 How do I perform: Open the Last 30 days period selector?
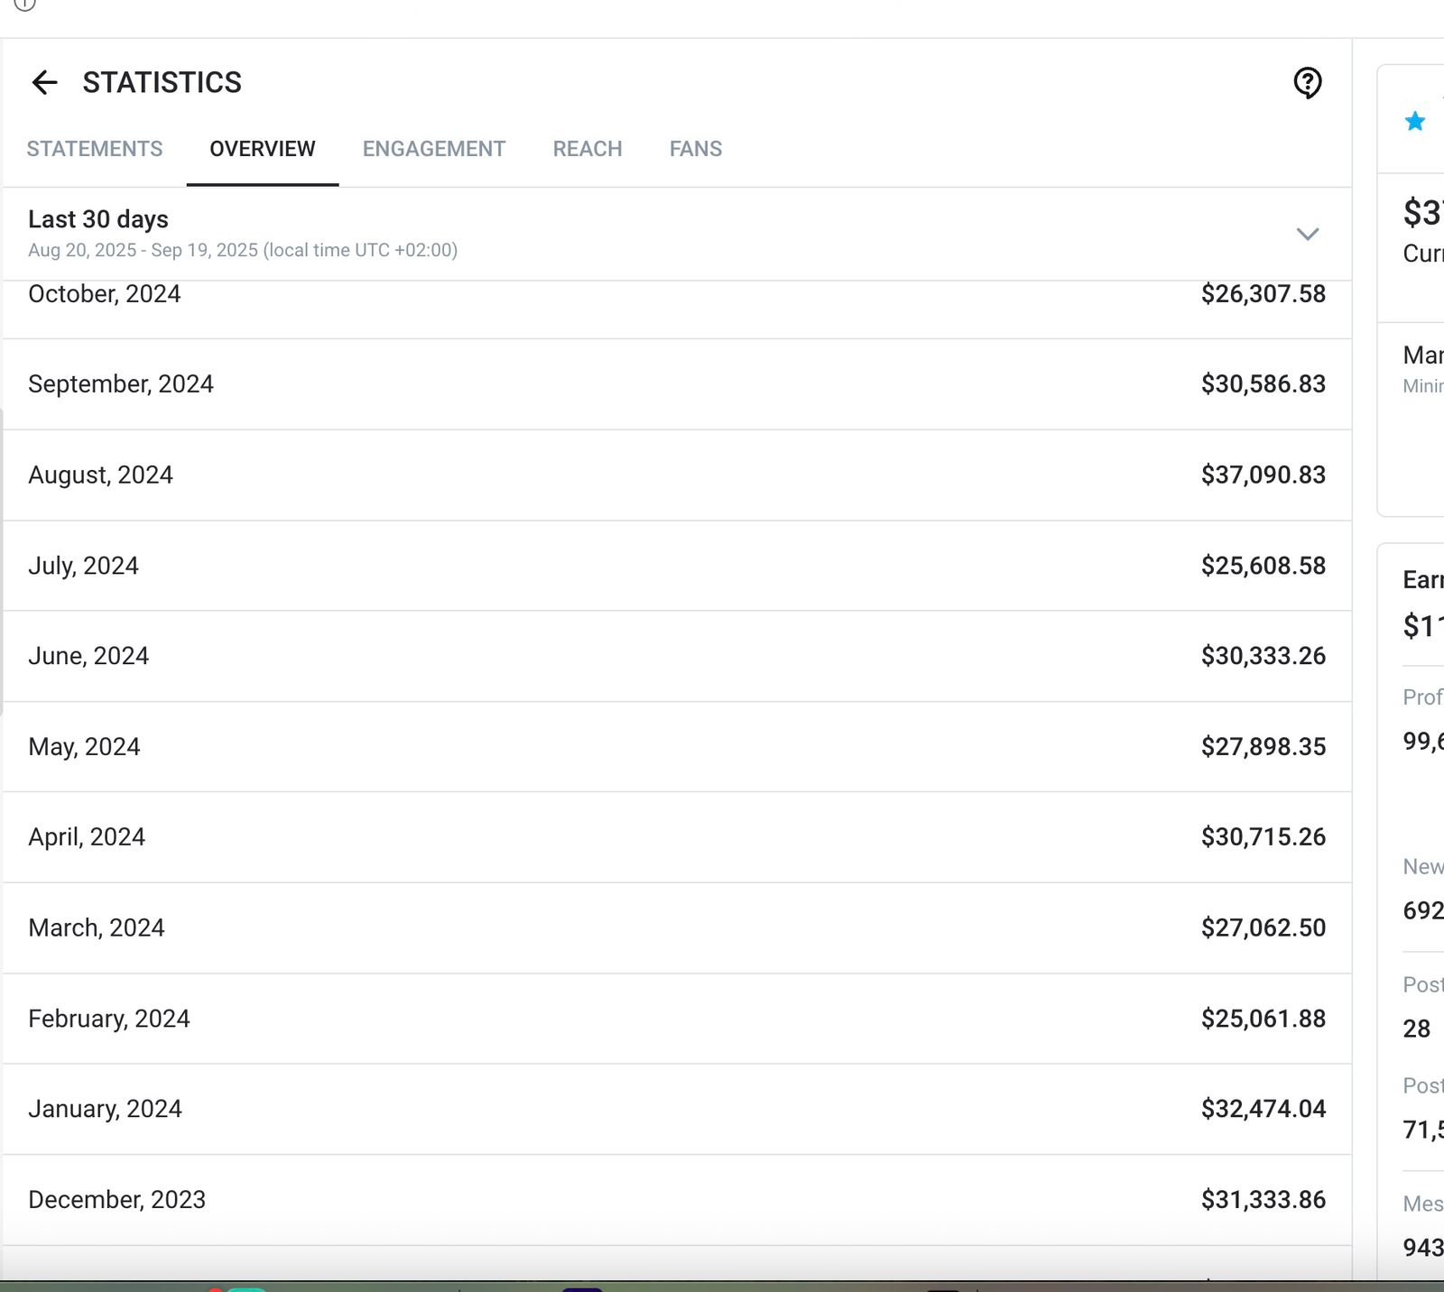pyautogui.click(x=98, y=219)
